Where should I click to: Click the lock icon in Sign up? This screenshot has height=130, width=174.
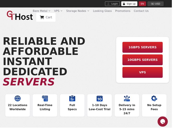[x=124, y=4]
